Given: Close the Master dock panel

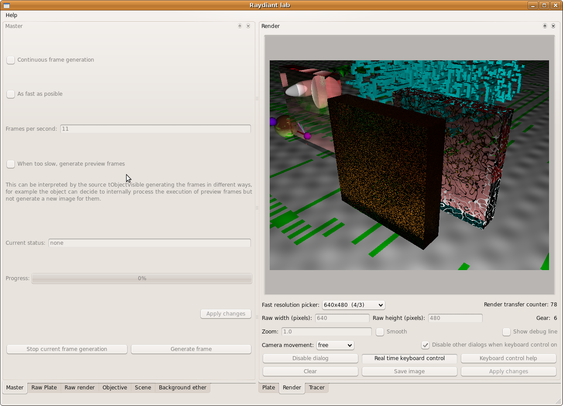Looking at the screenshot, I should pos(248,26).
